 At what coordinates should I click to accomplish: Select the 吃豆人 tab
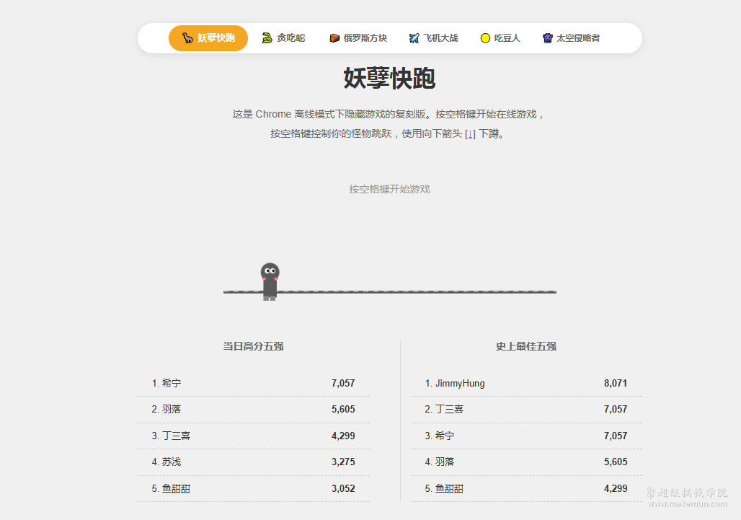click(500, 38)
